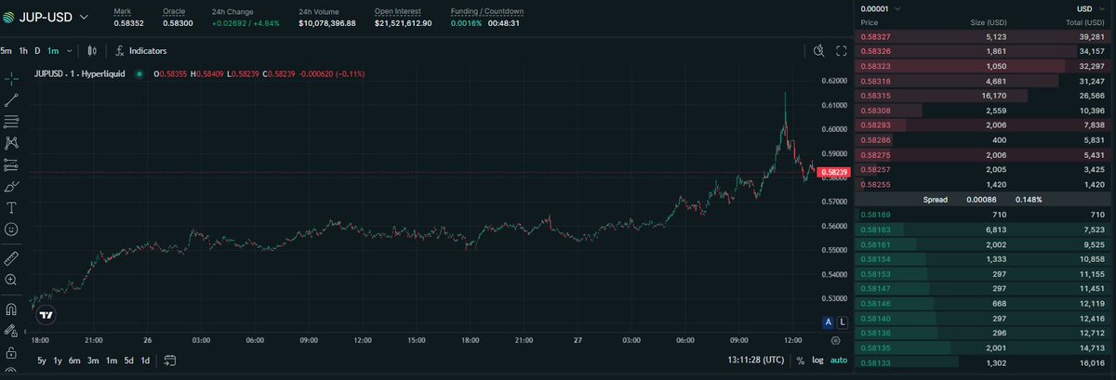Select ask price 0.58315 in order book
This screenshot has width=1116, height=380.
point(875,96)
